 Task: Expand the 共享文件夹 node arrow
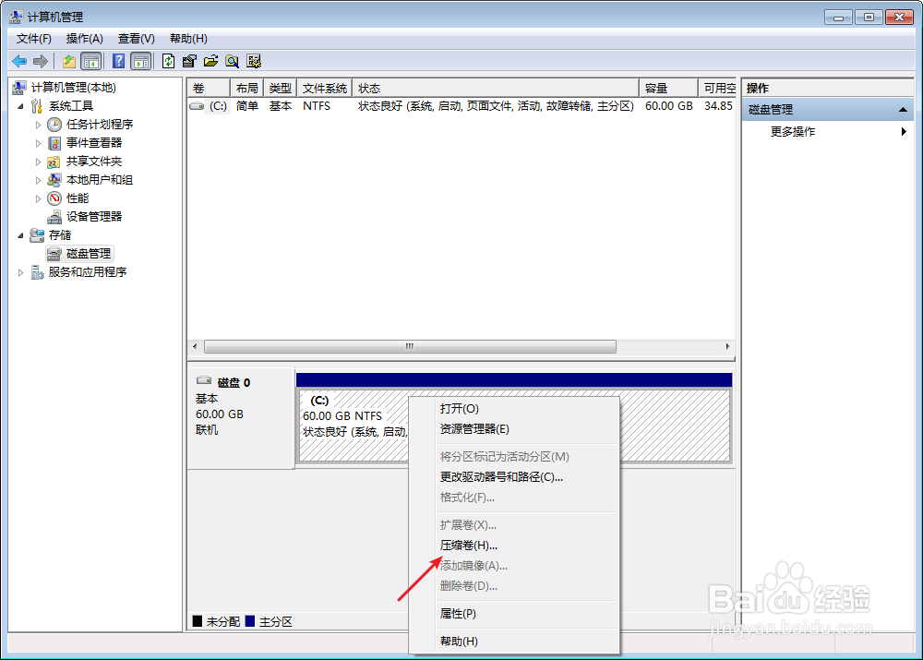[38, 162]
